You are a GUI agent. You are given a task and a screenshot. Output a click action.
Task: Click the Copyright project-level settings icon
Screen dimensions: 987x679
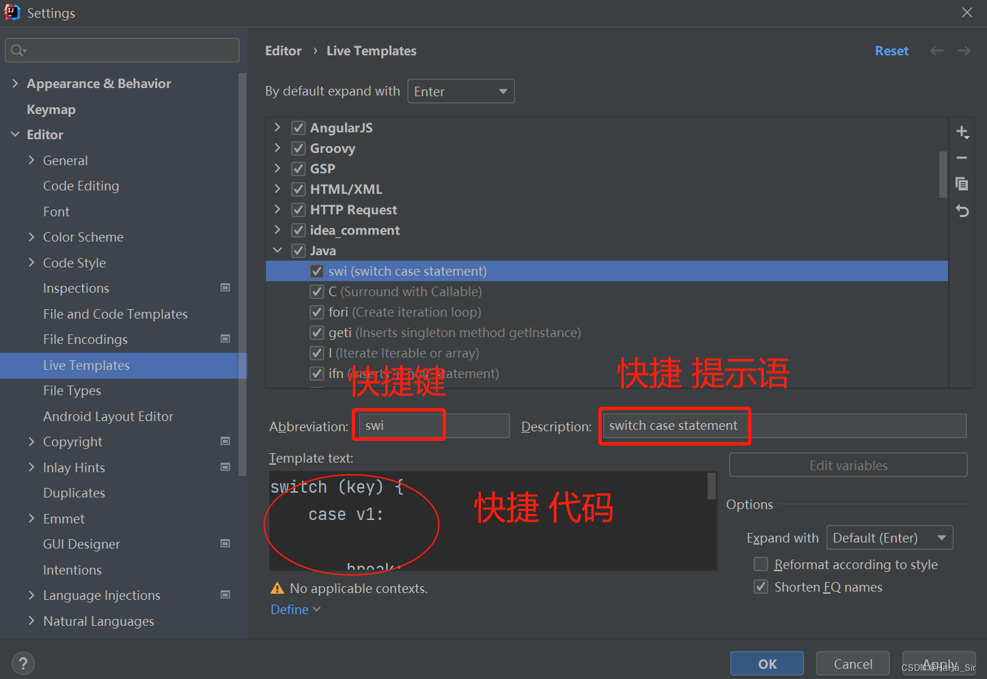pos(225,441)
